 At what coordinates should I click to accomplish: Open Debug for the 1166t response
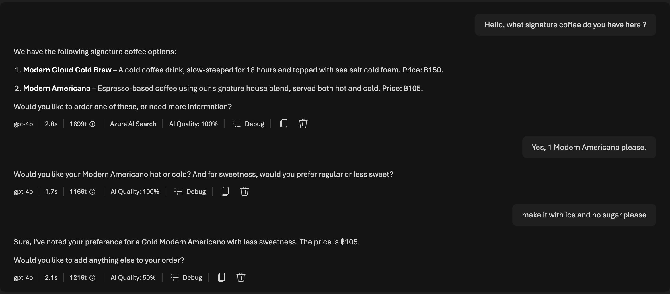190,191
